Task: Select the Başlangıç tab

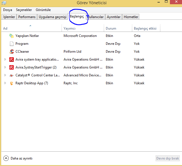Action: 77,17
